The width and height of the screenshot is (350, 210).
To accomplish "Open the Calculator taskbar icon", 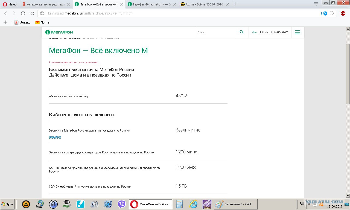I will [x=180, y=204].
